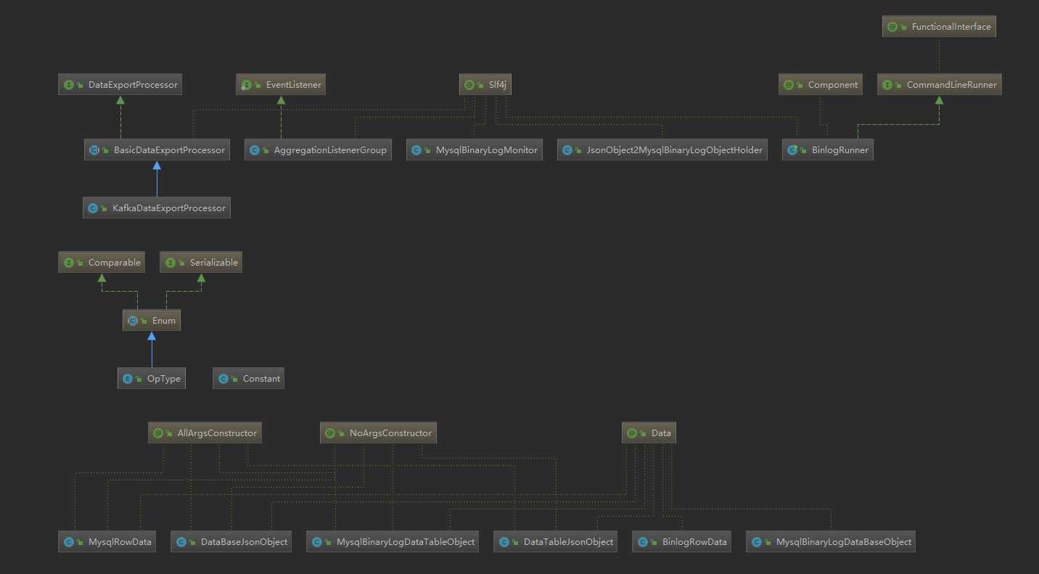Click the class icon on MysqlBinaryLogDataBaseObject
The width and height of the screenshot is (1039, 574).
click(x=757, y=542)
